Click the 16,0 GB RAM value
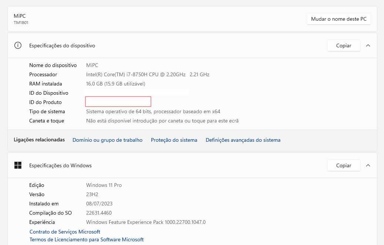Viewport: 384px width, 245px height. tap(115, 84)
